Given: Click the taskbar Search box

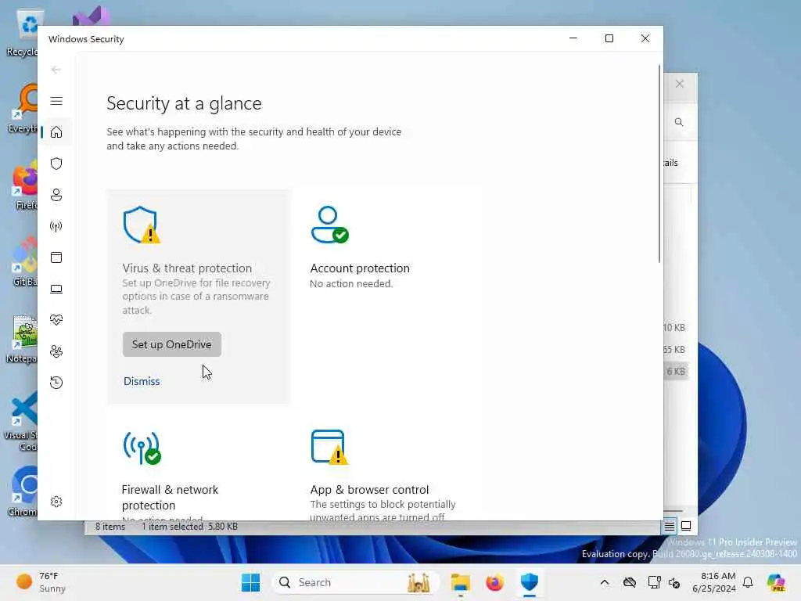Looking at the screenshot, I should pos(356,582).
